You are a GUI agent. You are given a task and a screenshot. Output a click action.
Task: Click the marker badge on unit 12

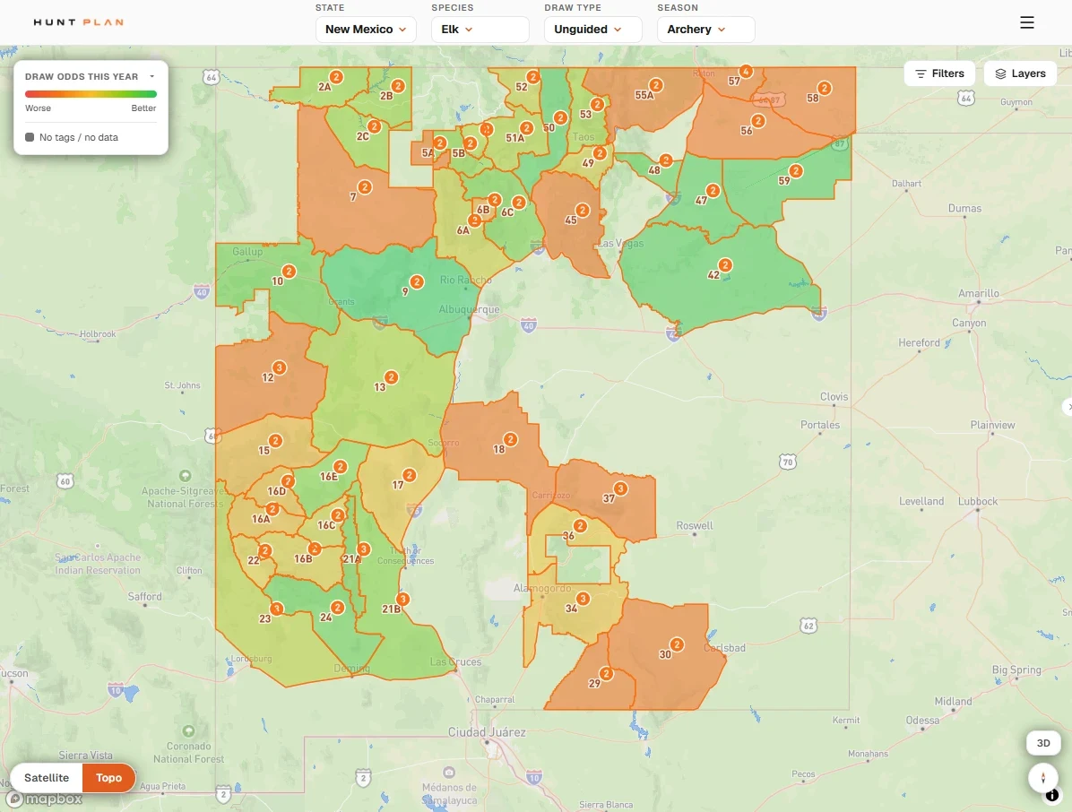pyautogui.click(x=279, y=367)
